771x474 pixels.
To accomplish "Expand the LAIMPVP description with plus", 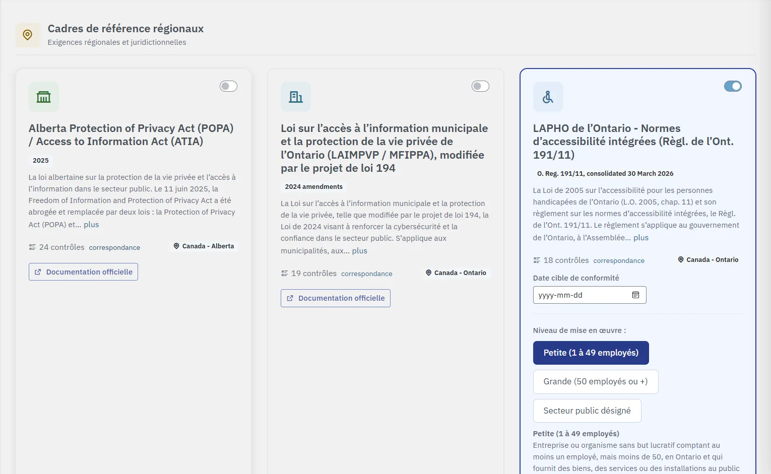I will (x=360, y=251).
